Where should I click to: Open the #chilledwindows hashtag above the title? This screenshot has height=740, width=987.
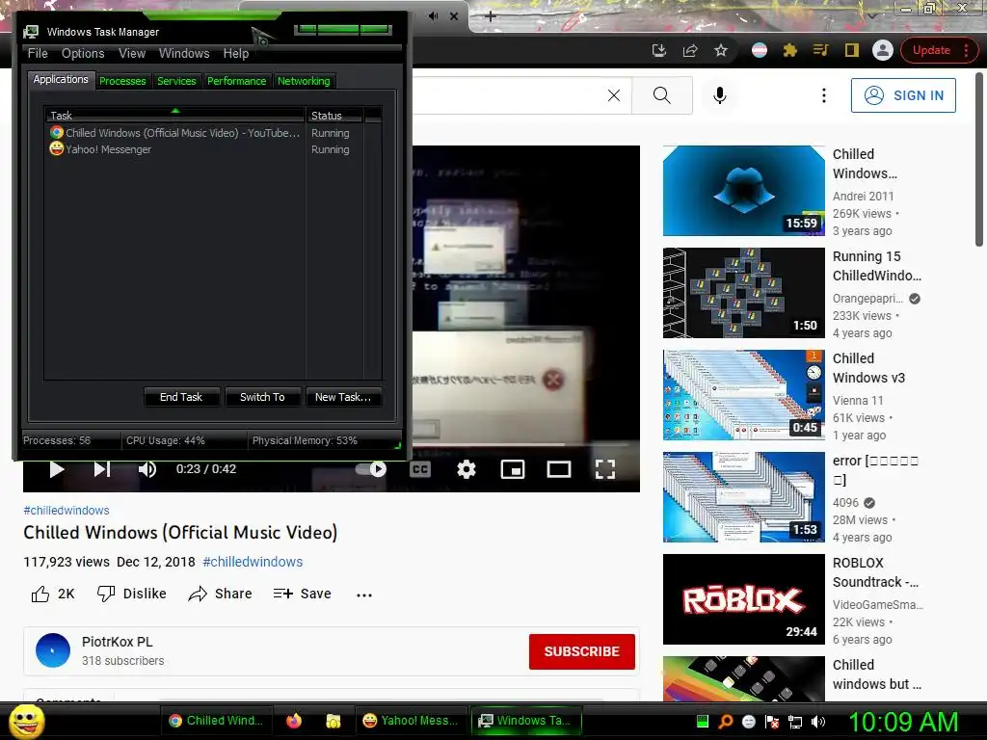point(67,511)
